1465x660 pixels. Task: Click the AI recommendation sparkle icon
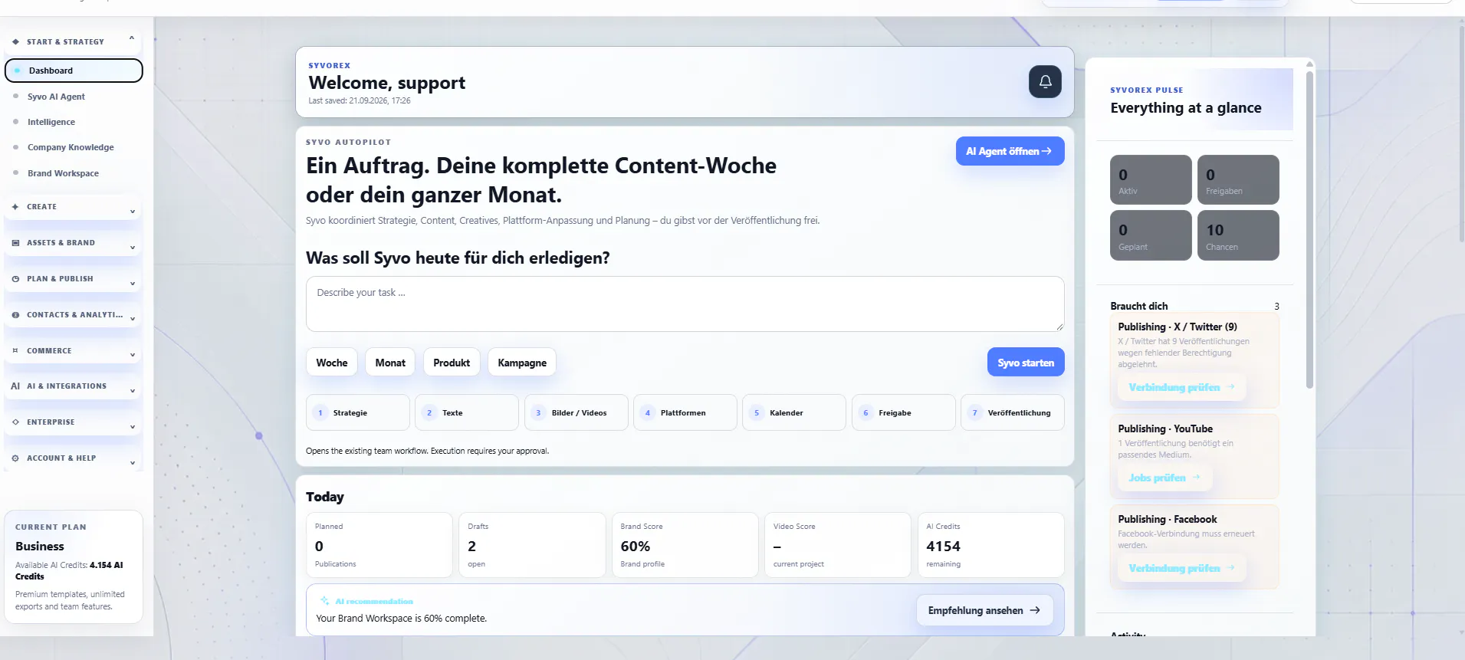coord(325,601)
